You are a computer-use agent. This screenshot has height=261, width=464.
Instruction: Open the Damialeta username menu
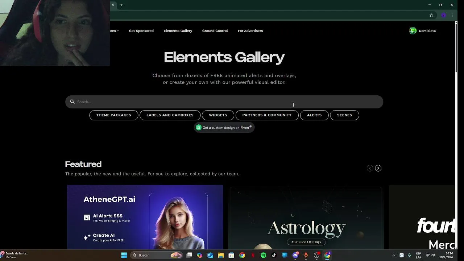coord(427,31)
